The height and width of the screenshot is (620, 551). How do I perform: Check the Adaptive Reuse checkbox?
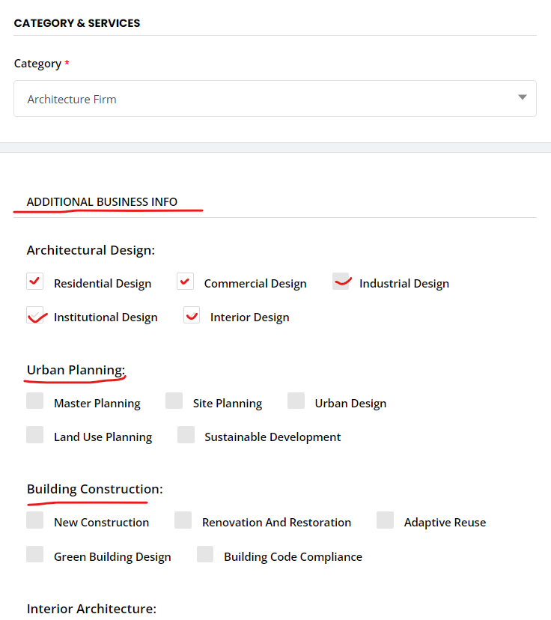tap(385, 520)
